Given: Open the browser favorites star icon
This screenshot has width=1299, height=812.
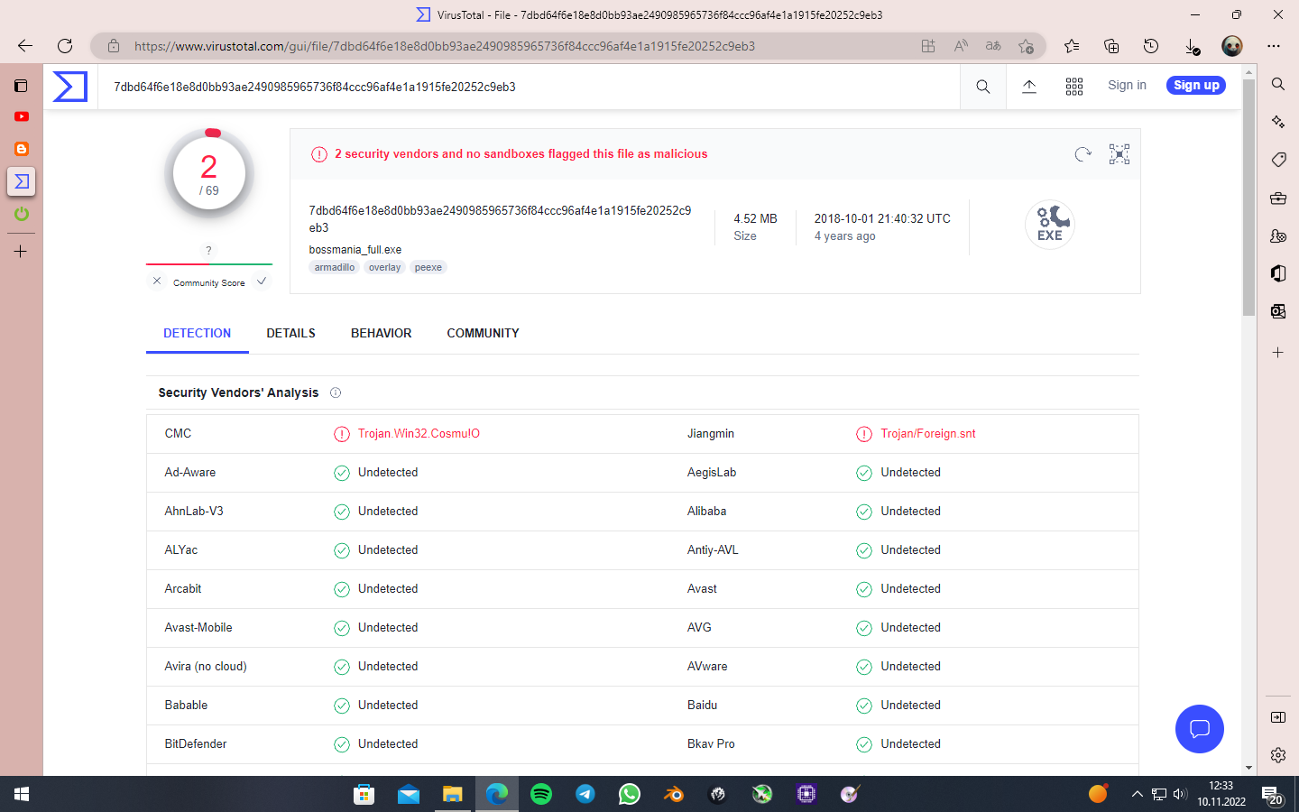Looking at the screenshot, I should 1072,46.
